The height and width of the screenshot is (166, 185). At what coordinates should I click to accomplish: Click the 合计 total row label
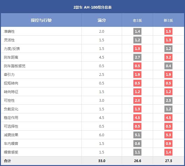point(7,161)
